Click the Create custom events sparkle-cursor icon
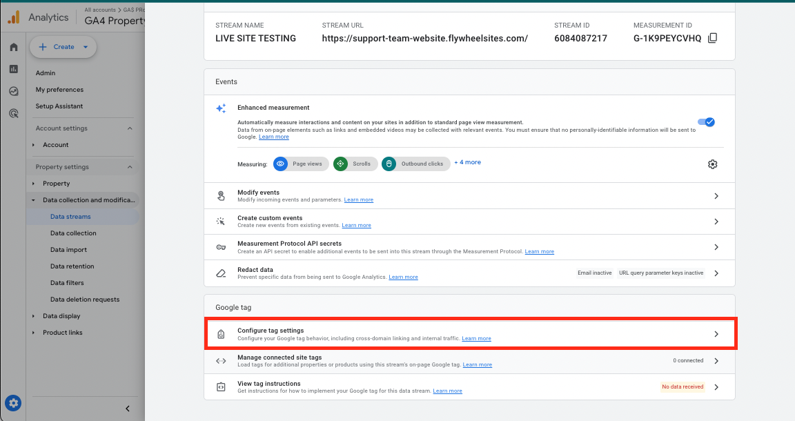The width and height of the screenshot is (795, 421). click(221, 221)
